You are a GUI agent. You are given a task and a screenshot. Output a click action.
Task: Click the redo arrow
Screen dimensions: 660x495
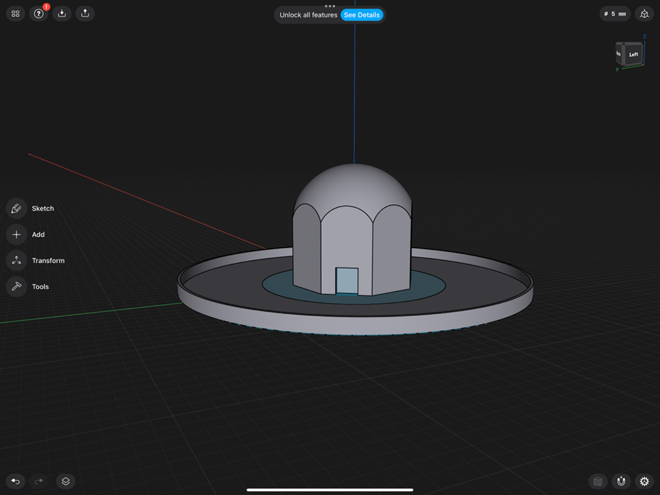click(x=38, y=481)
